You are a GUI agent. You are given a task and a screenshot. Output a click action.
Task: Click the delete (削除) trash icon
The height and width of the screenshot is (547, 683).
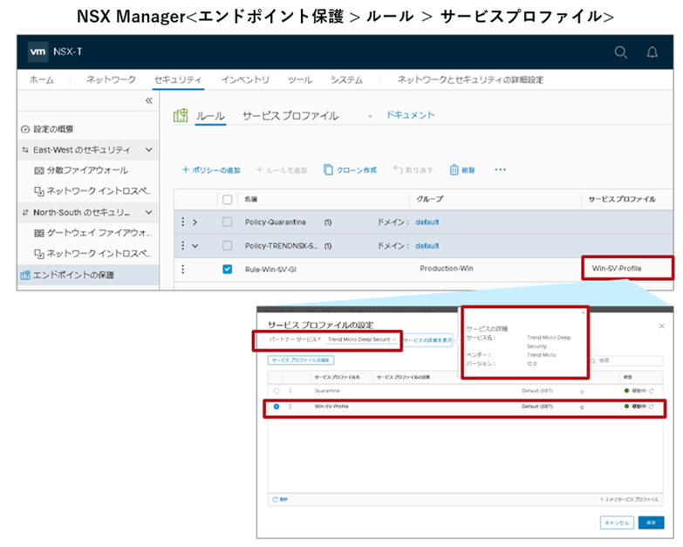[454, 170]
